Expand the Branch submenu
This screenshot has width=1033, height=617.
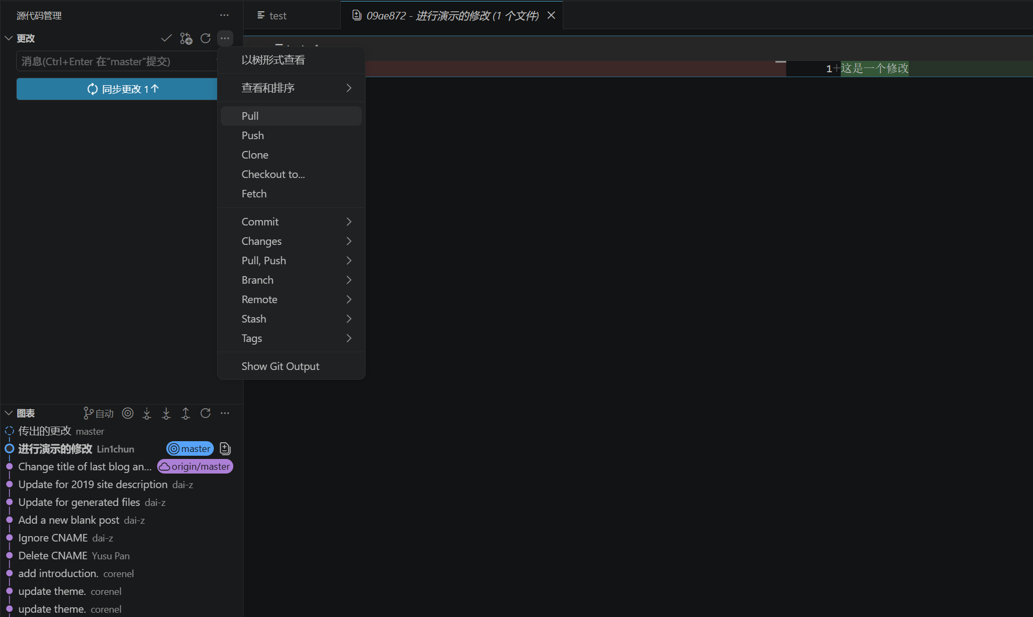(291, 280)
